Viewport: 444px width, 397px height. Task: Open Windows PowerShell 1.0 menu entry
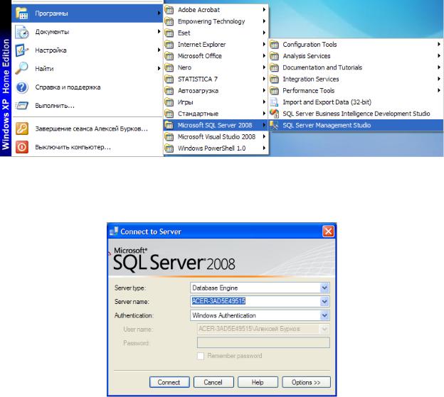click(216, 148)
